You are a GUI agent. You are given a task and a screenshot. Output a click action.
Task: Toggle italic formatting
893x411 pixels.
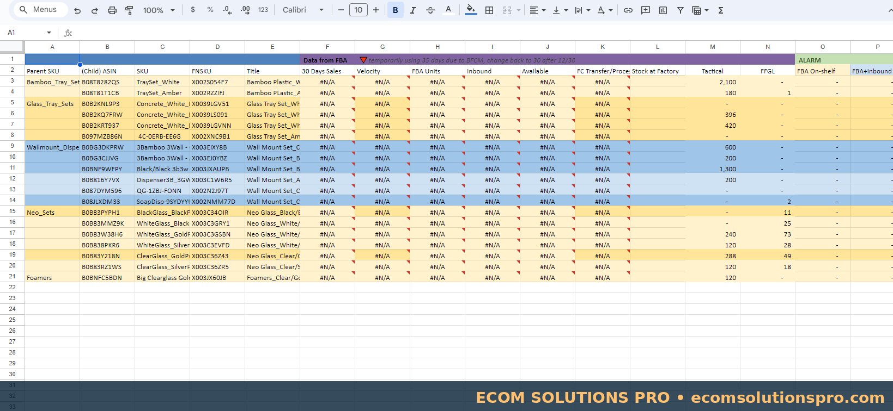413,10
